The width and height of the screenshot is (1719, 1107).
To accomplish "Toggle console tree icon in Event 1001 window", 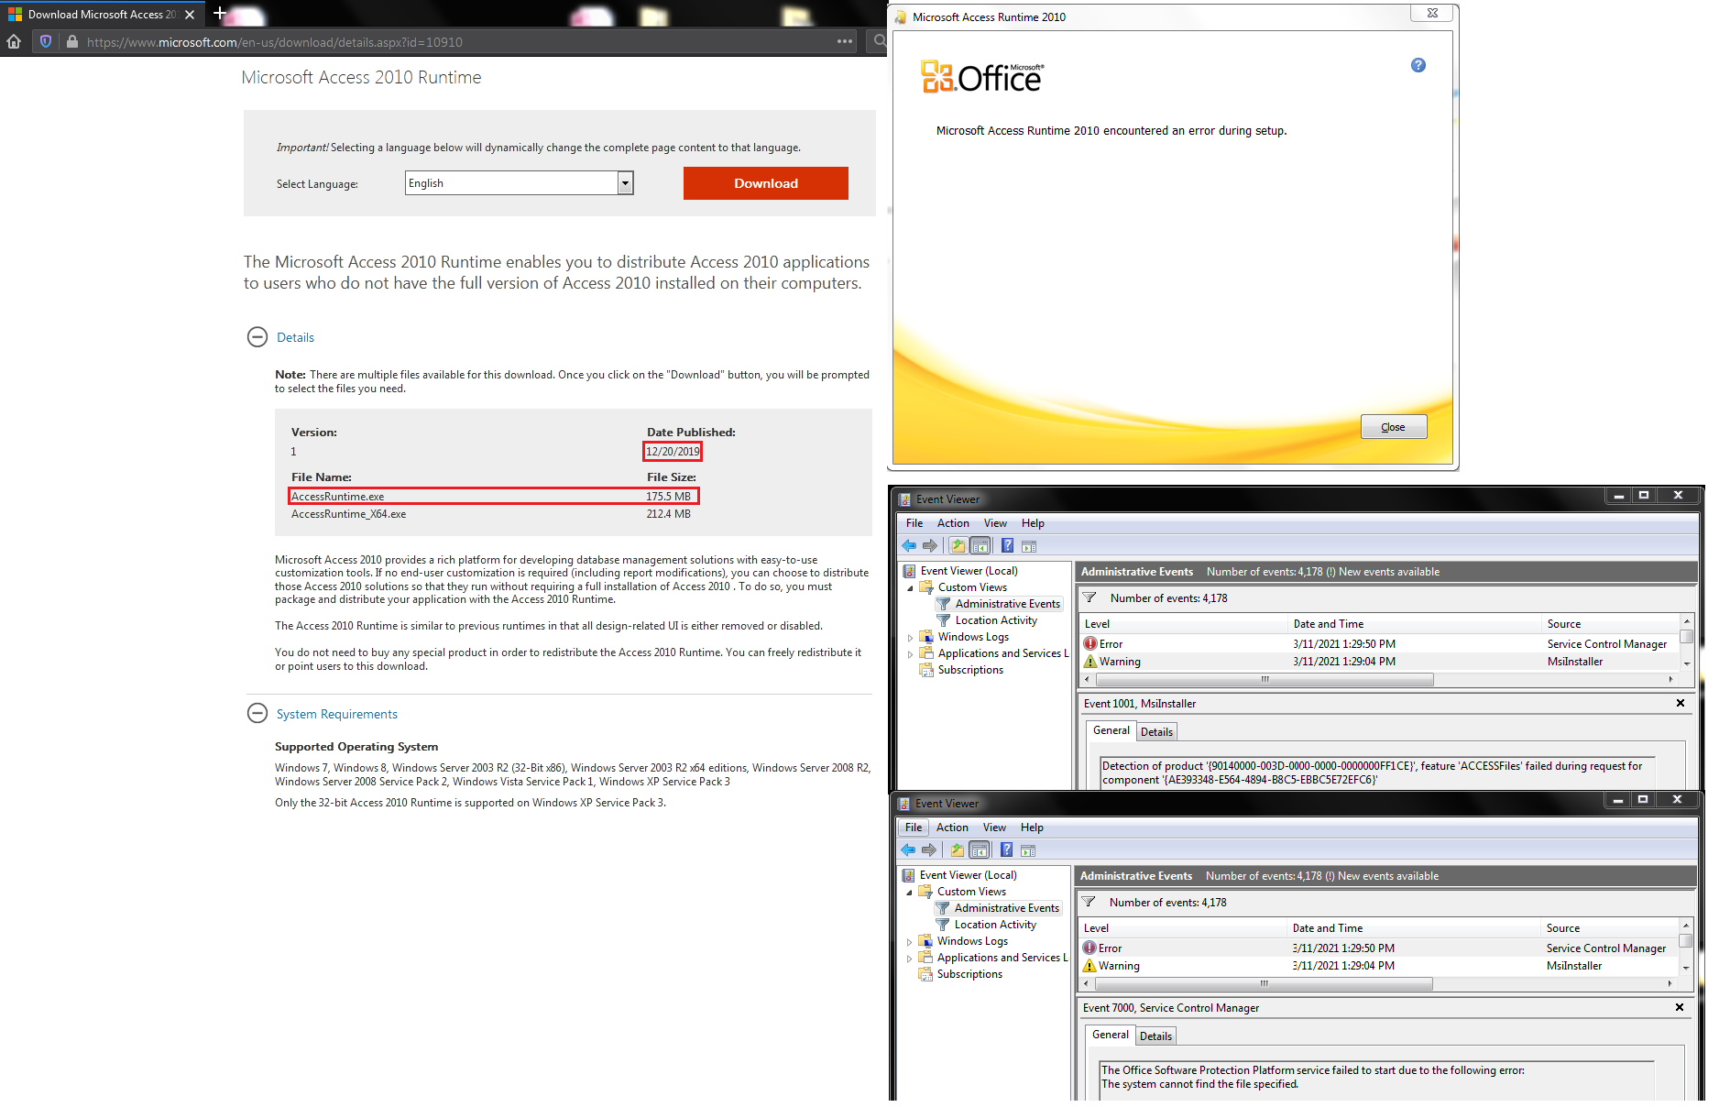I will [980, 546].
